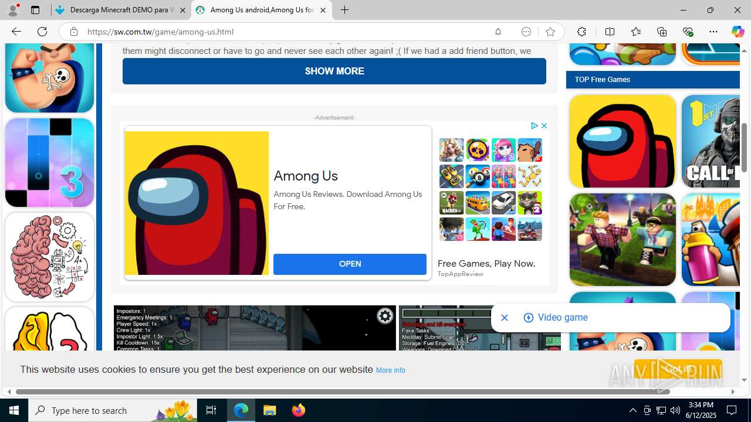Click vertical page scrollbar
Screen dimensions: 751x422
point(745,148)
